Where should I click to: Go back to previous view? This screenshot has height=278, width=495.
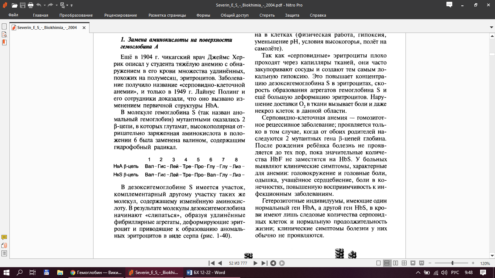[273, 263]
